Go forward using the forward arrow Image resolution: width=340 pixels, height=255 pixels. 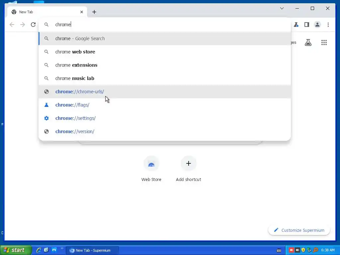click(x=23, y=25)
